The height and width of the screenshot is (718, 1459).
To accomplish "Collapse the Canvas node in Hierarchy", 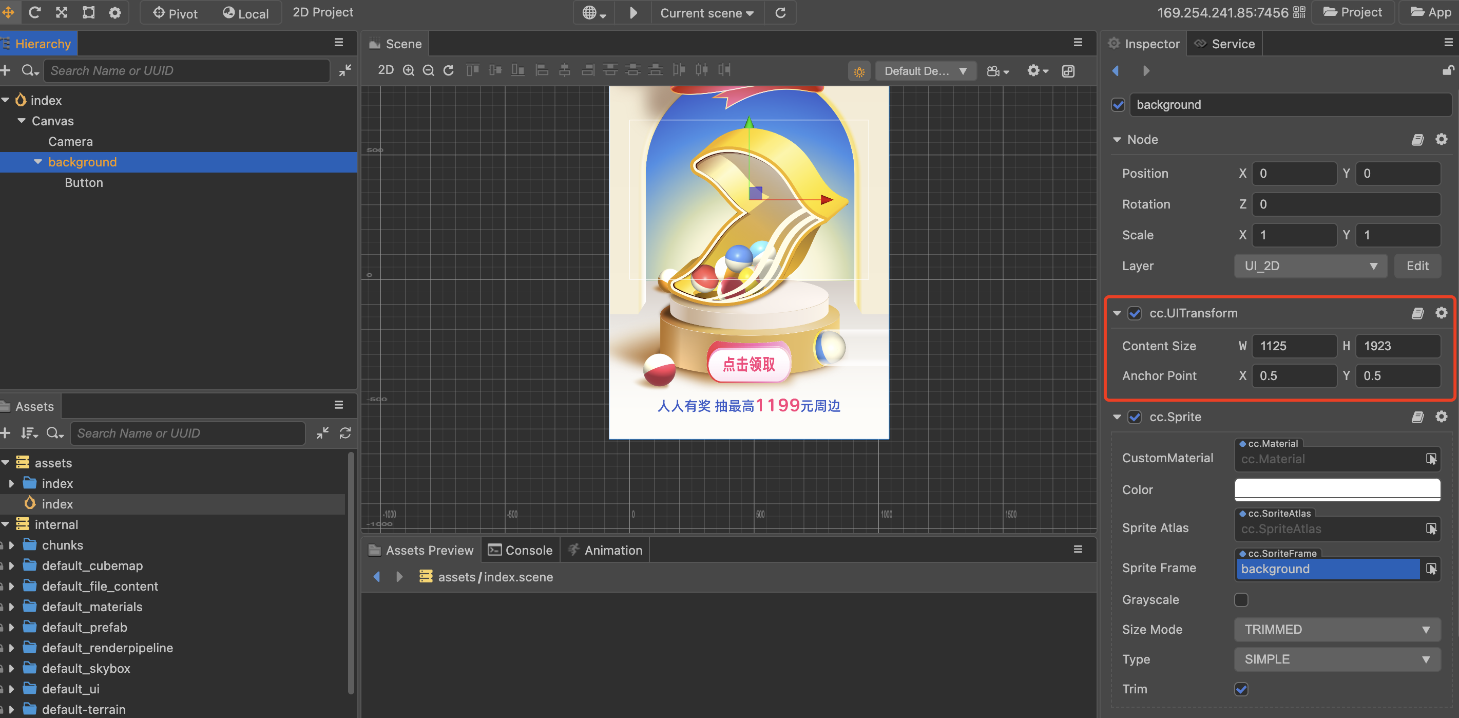I will pyautogui.click(x=22, y=121).
